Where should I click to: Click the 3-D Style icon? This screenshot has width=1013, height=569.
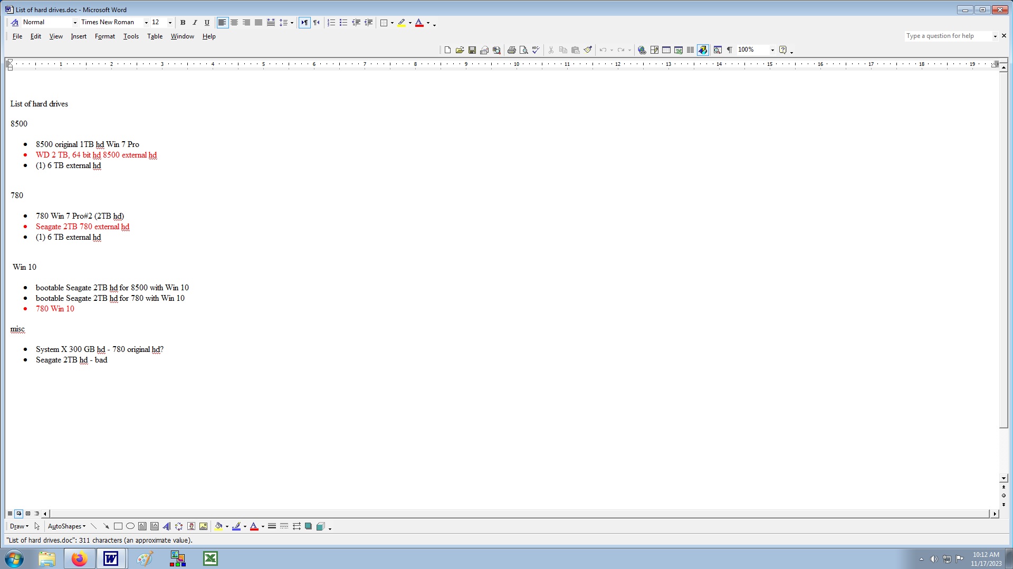(320, 526)
